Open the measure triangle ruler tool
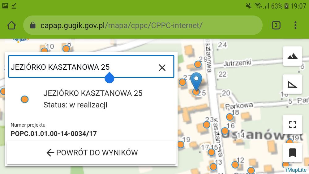Screen dimensions: 309x174 [x=292, y=85]
